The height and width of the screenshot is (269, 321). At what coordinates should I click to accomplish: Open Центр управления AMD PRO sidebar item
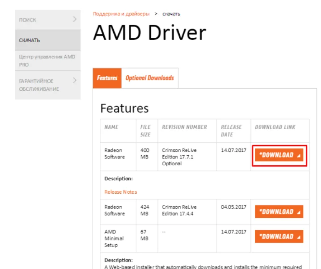48,61
